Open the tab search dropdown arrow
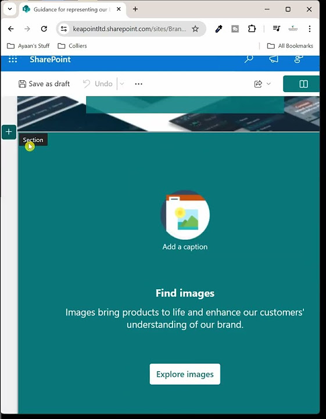 [10, 9]
